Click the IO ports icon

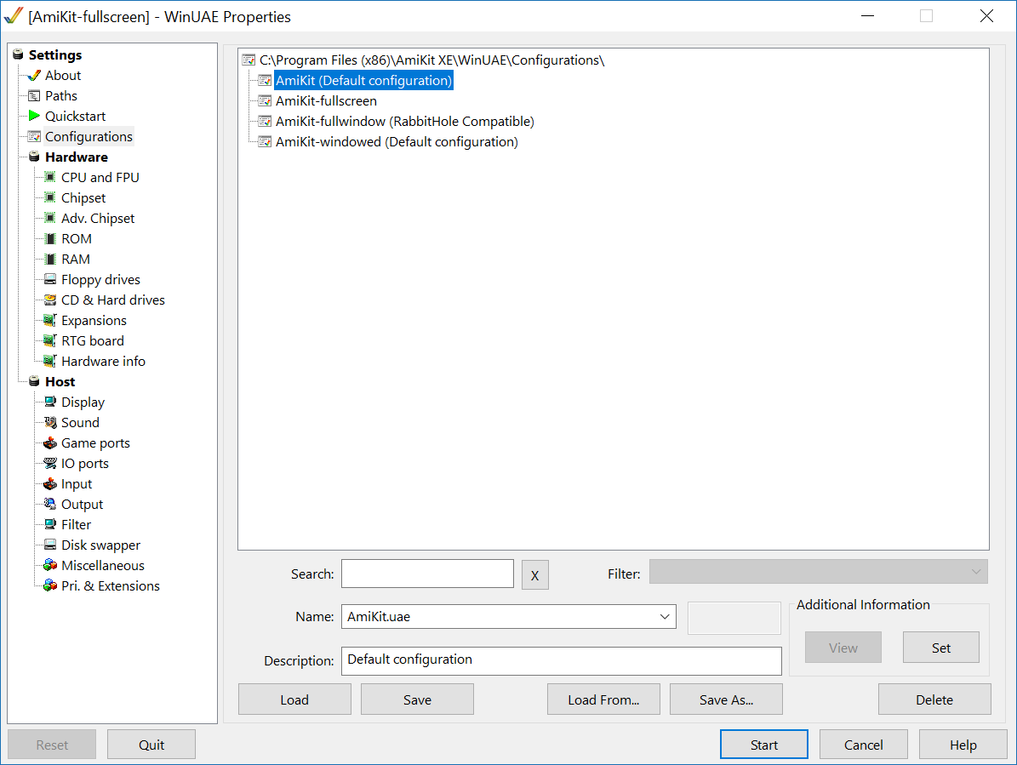click(50, 464)
